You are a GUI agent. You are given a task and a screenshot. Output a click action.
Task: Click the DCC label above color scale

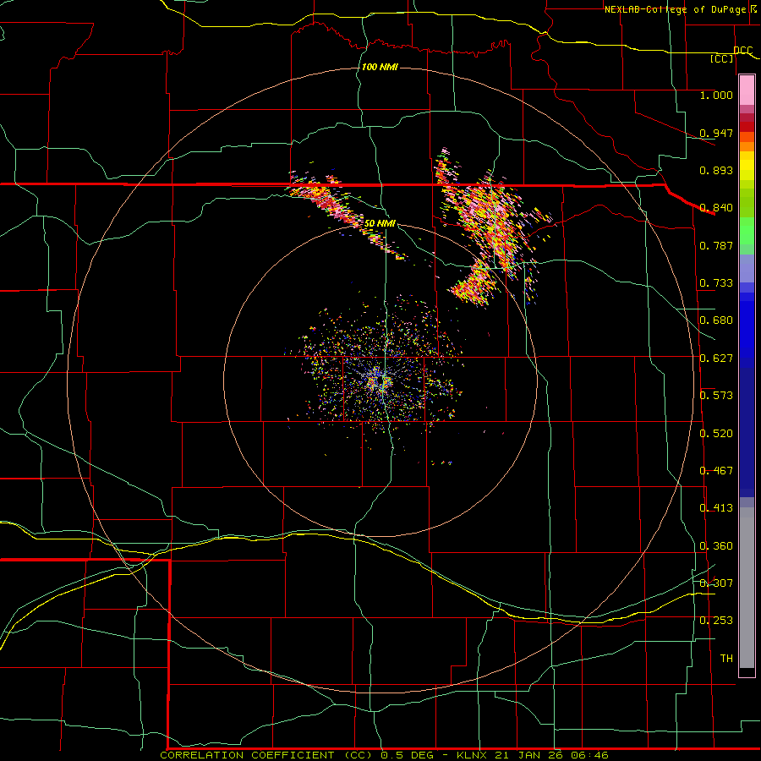click(743, 51)
